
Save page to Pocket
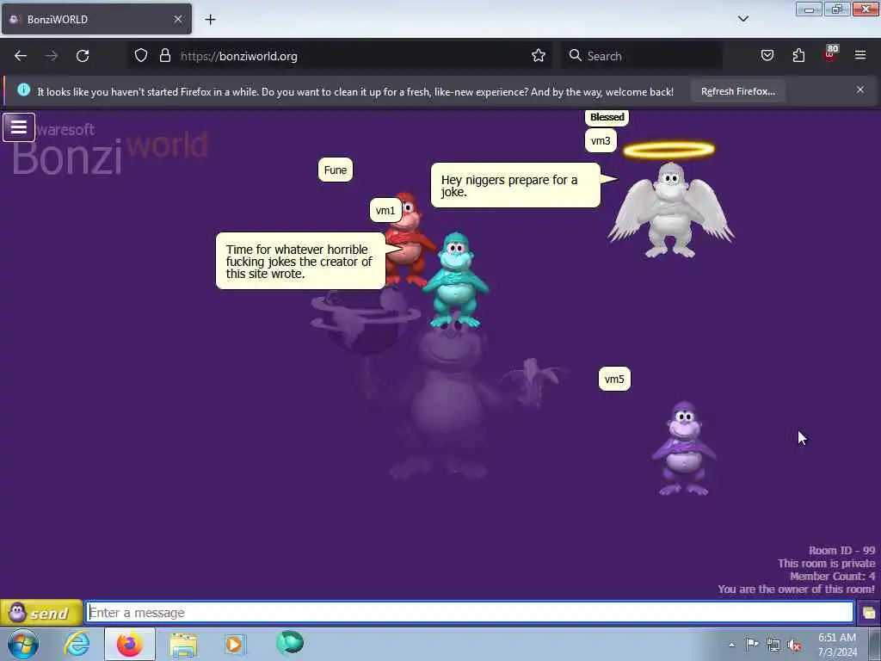(x=767, y=56)
